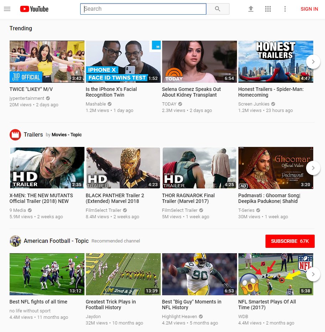Open American Football - Topic heading
This screenshot has height=332, width=325.
(56, 241)
